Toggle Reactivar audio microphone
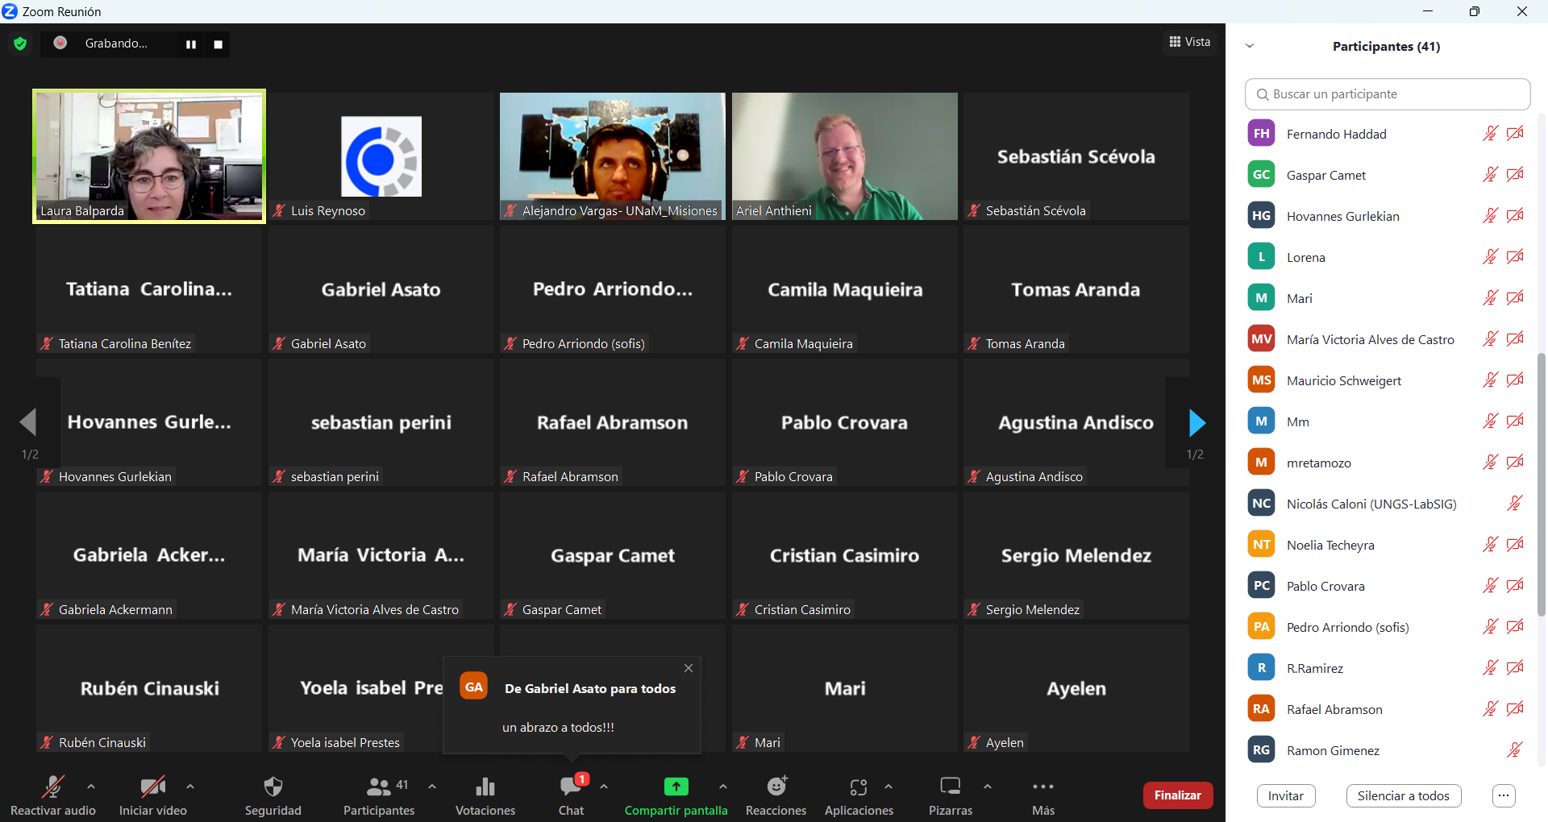 (x=53, y=787)
